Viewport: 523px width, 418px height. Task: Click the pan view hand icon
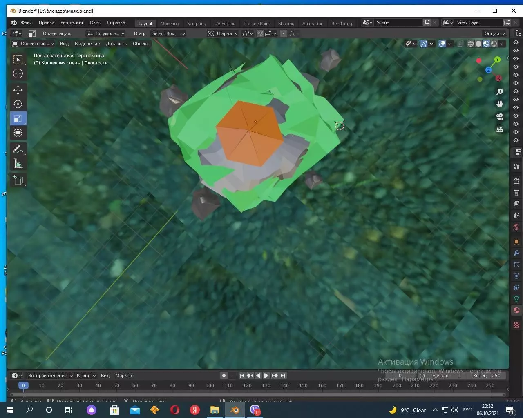499,104
